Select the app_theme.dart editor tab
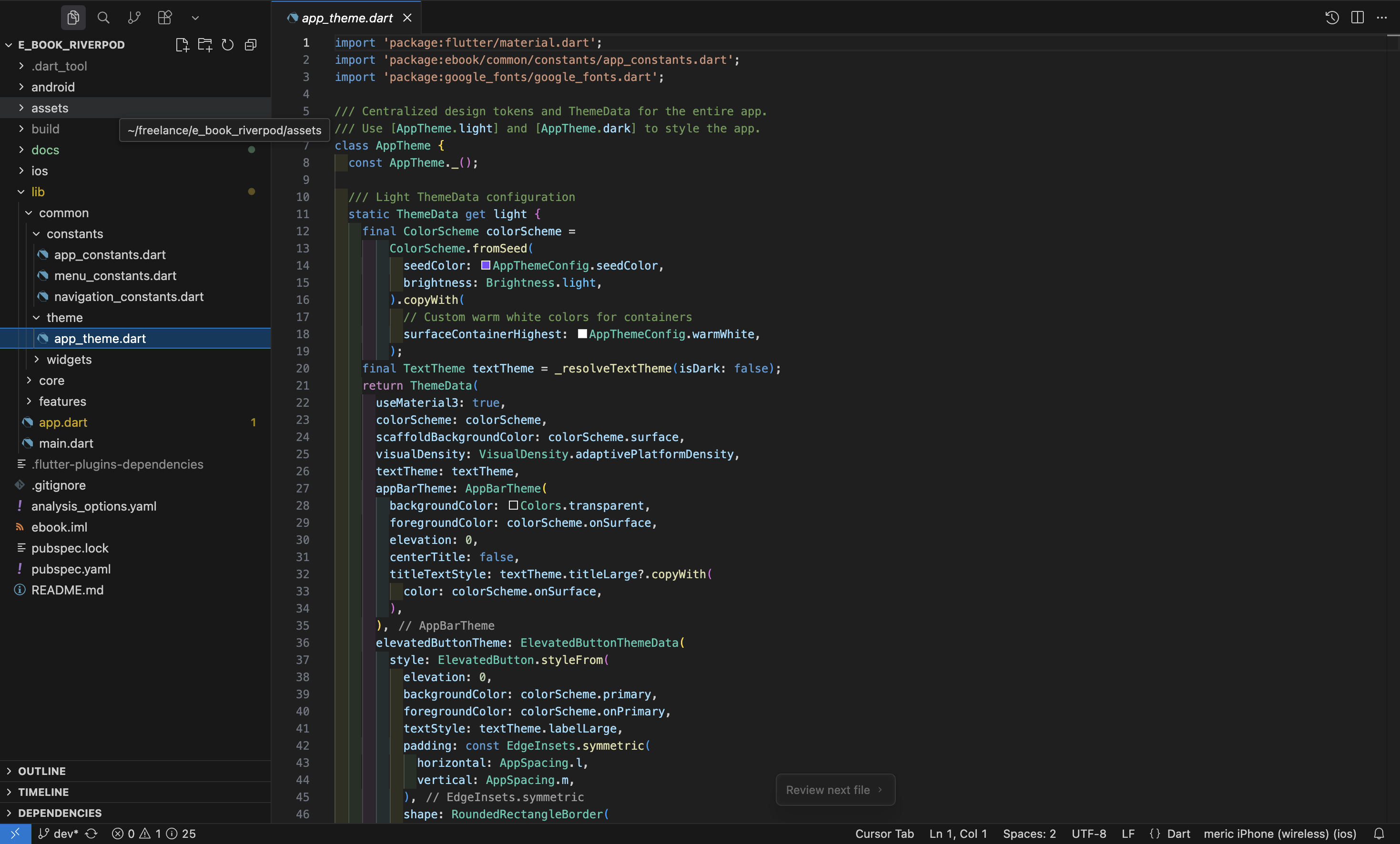The image size is (1400, 844). (345, 18)
